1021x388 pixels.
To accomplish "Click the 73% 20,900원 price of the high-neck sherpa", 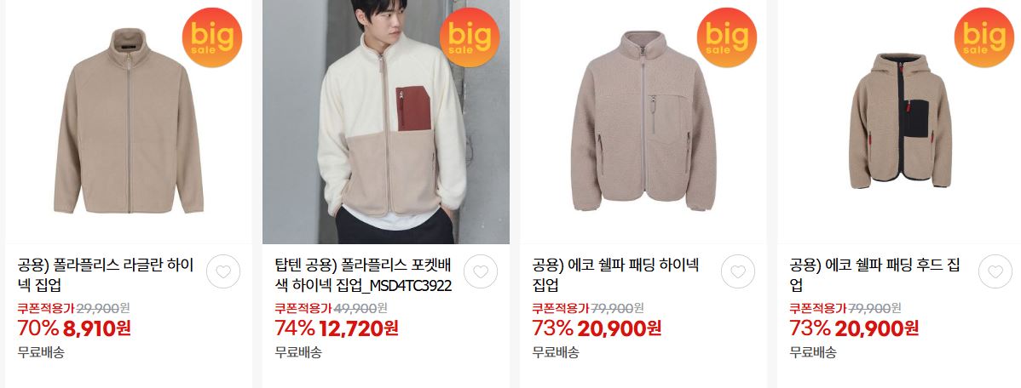I will (x=597, y=328).
